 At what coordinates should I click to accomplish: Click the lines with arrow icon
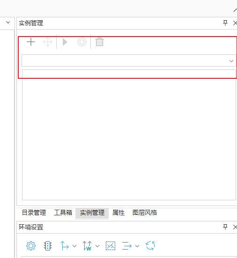pyautogui.click(x=127, y=246)
